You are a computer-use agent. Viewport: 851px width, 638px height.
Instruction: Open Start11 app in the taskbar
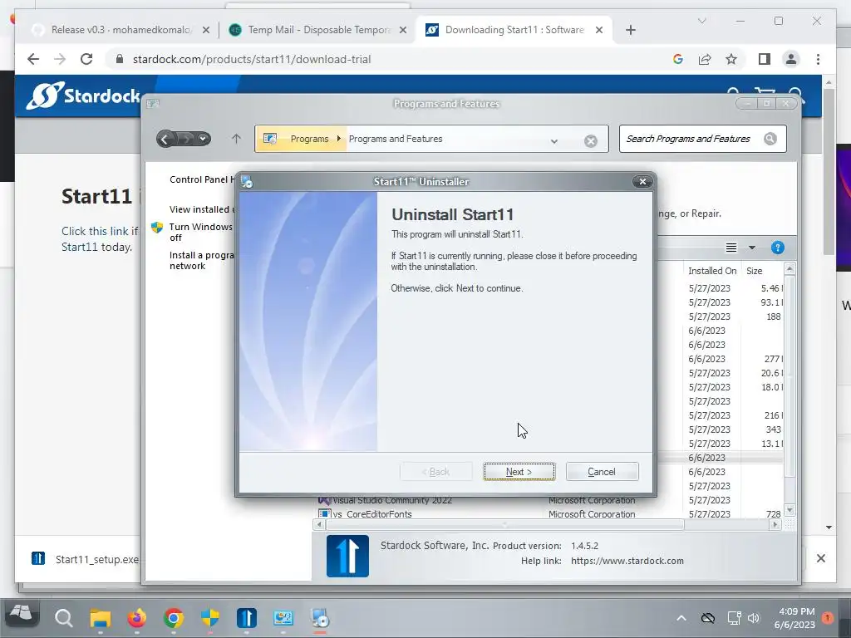246,618
